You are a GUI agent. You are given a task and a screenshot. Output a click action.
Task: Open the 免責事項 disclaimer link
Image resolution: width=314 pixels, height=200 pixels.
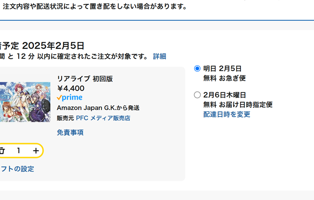(70, 132)
